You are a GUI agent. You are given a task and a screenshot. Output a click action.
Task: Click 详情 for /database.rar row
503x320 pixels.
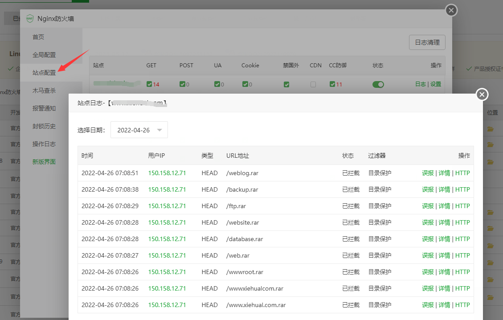(444, 239)
